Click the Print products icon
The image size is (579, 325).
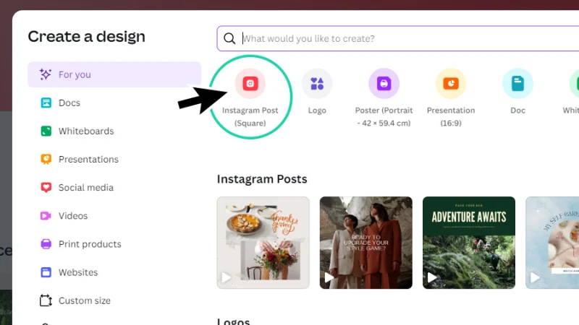coord(46,244)
